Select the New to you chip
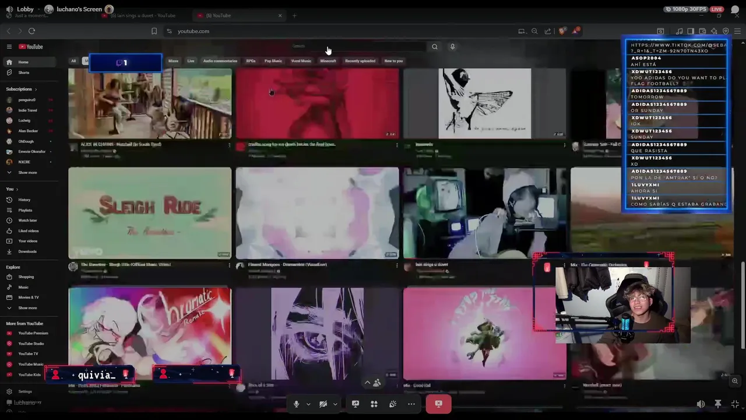746x420 pixels. tap(393, 61)
